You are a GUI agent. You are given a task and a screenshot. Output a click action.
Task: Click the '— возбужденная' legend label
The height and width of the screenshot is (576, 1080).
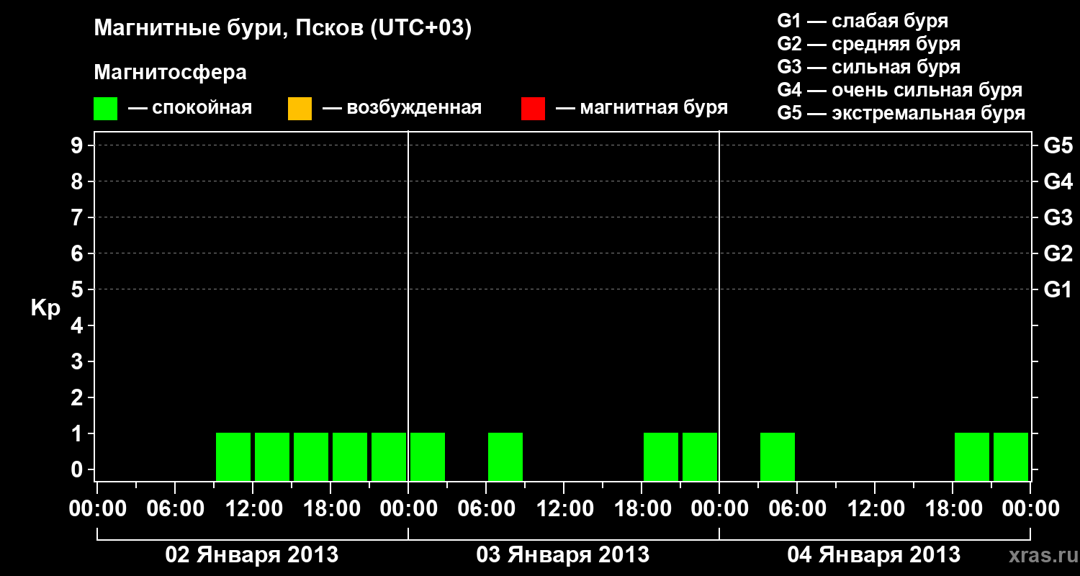(402, 109)
